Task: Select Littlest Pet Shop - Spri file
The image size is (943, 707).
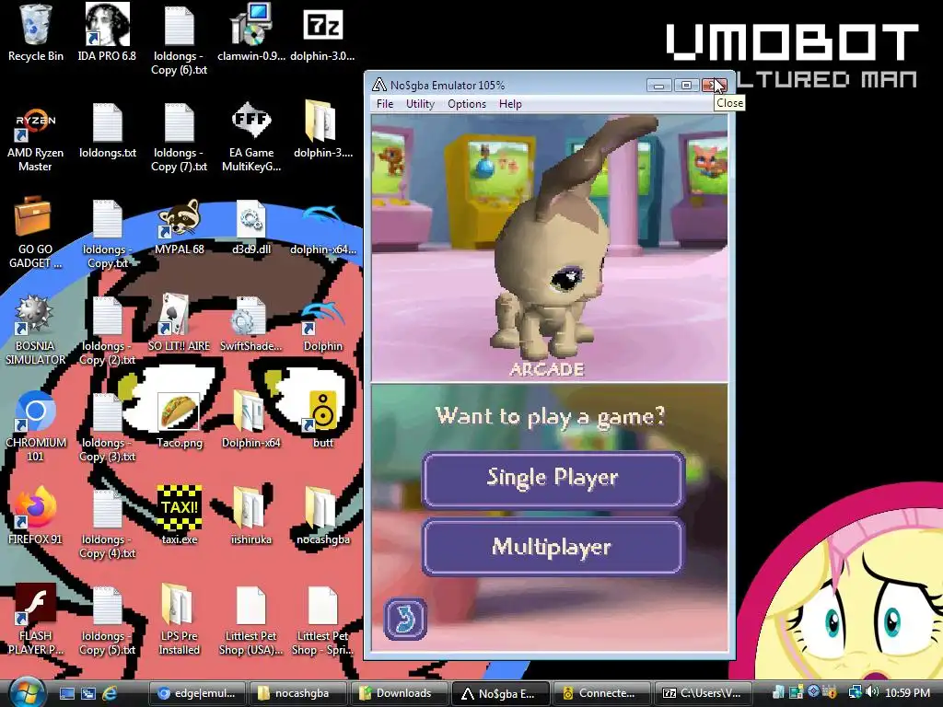Action: coord(322,621)
